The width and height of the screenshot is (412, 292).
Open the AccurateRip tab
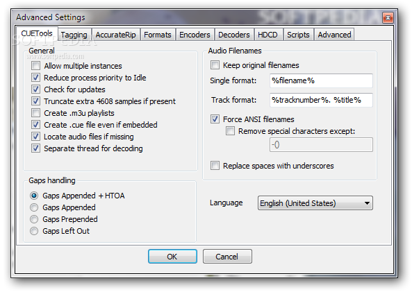pos(115,35)
